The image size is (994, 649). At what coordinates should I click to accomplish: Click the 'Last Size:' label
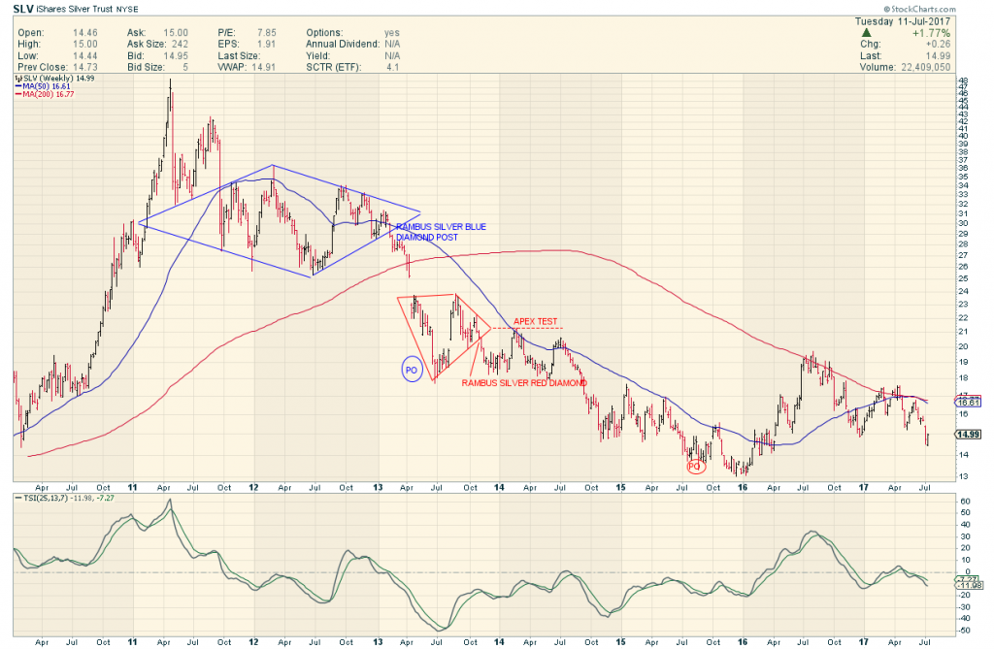(x=239, y=55)
